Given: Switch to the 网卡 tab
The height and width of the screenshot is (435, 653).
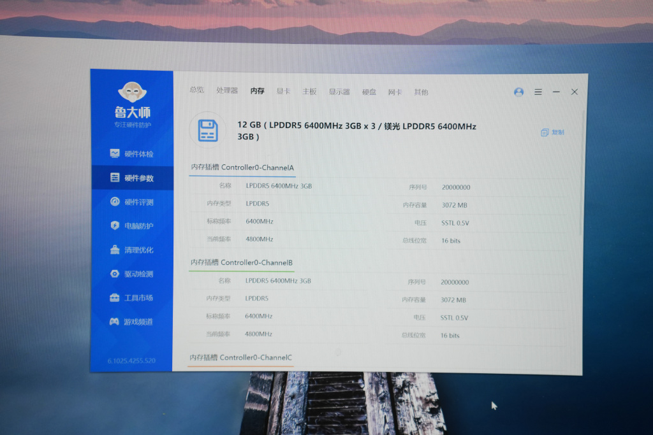Looking at the screenshot, I should [x=395, y=92].
